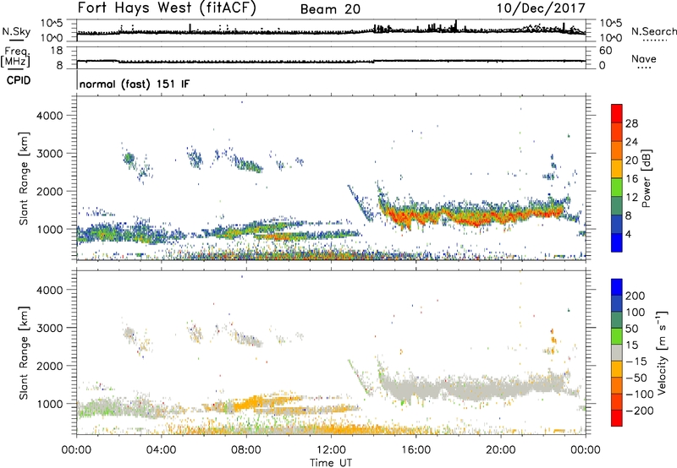677x468 pixels.
Task: Pick the green 15–50 Velocity colorbar segment
Action: [x=617, y=336]
